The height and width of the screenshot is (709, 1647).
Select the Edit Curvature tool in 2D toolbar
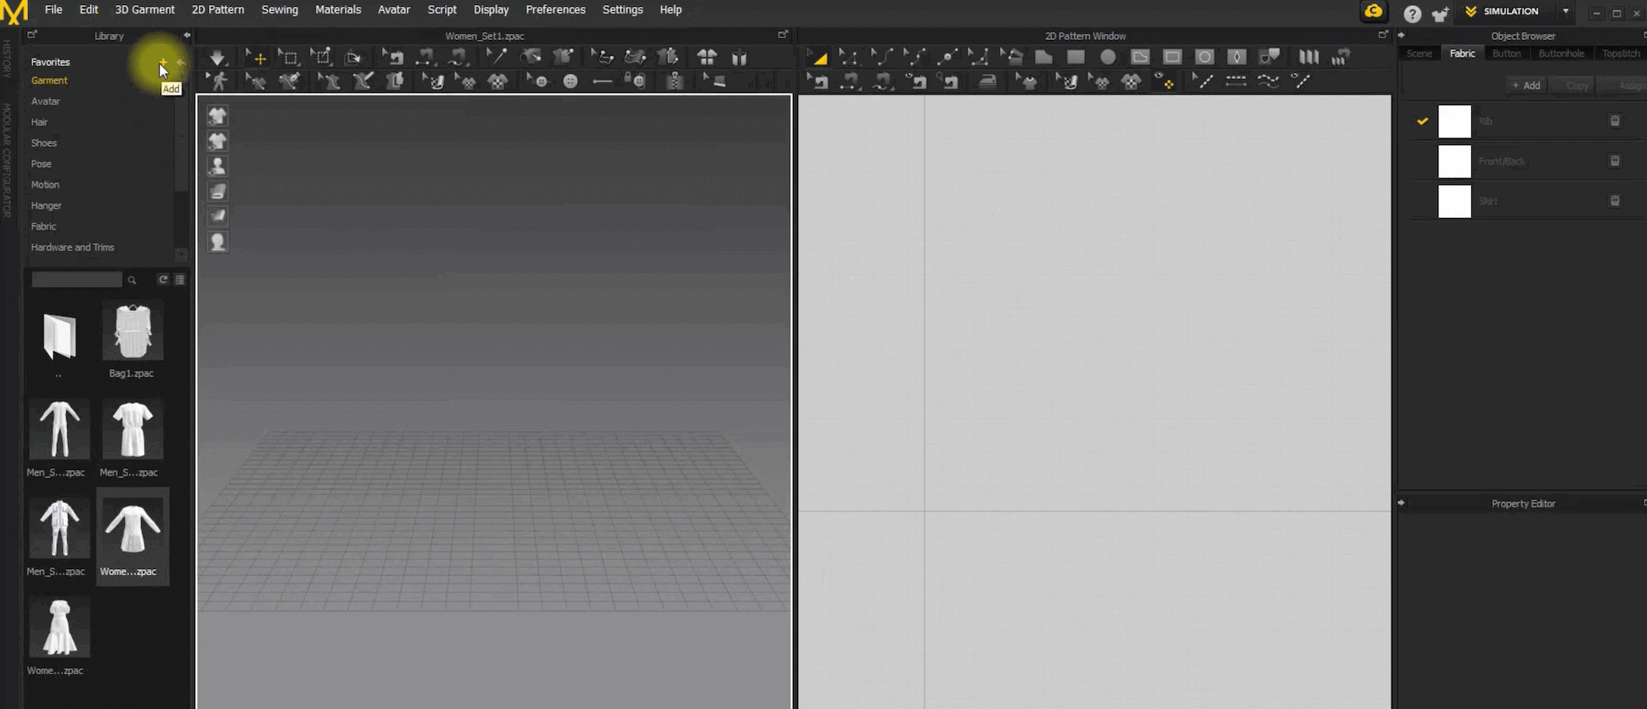coord(883,57)
